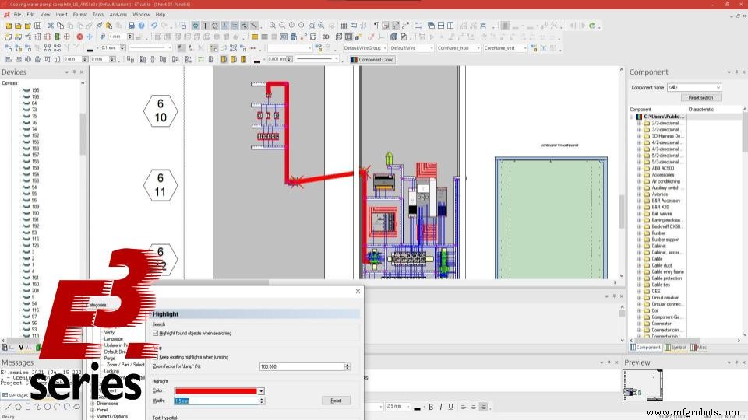The height and width of the screenshot is (420, 748).
Task: Open the highlight Color dropdown
Action: [x=261, y=390]
